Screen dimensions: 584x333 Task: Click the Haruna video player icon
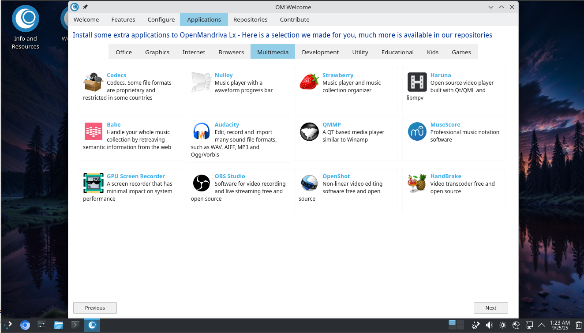click(417, 82)
